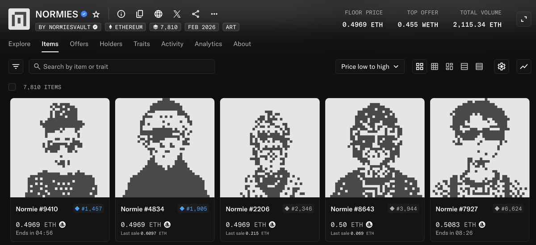Open the Offers tab
The width and height of the screenshot is (536, 245).
tap(79, 44)
